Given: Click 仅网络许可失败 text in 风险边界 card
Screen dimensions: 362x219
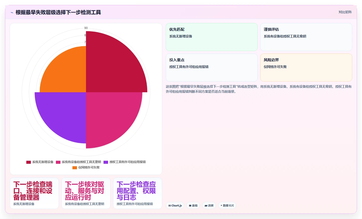Looking at the screenshot, I should click(275, 67).
